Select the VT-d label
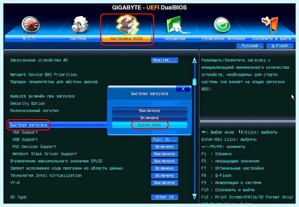299x207 pixels. coord(15,183)
